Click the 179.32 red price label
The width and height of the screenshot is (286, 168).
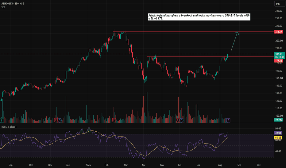point(278,61)
